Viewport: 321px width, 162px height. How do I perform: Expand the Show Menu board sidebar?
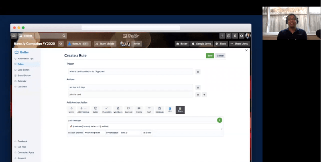tap(239, 44)
